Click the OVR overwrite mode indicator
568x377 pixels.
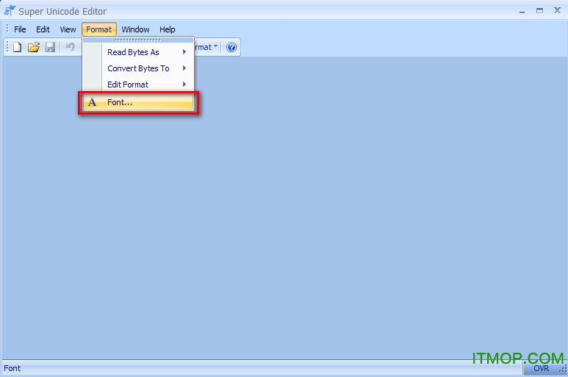tap(542, 368)
